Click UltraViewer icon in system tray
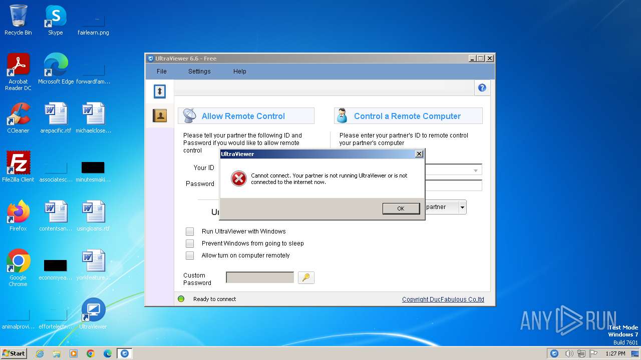 (x=554, y=353)
